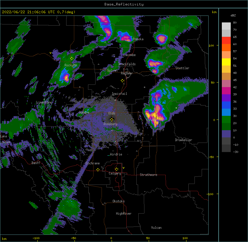Click the yellow v marker northwest of RockyMH
This screenshot has height=242, width=248.
coord(50,53)
